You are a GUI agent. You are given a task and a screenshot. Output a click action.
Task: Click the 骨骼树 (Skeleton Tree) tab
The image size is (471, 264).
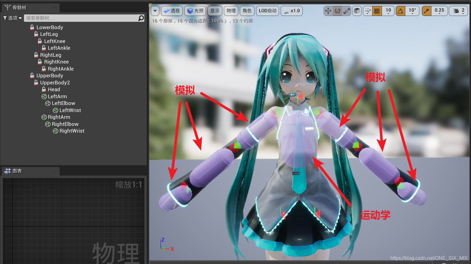coord(20,7)
